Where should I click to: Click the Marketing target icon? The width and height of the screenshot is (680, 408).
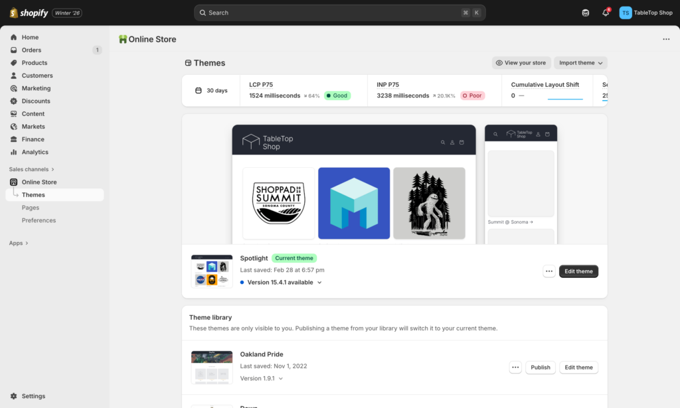[14, 88]
